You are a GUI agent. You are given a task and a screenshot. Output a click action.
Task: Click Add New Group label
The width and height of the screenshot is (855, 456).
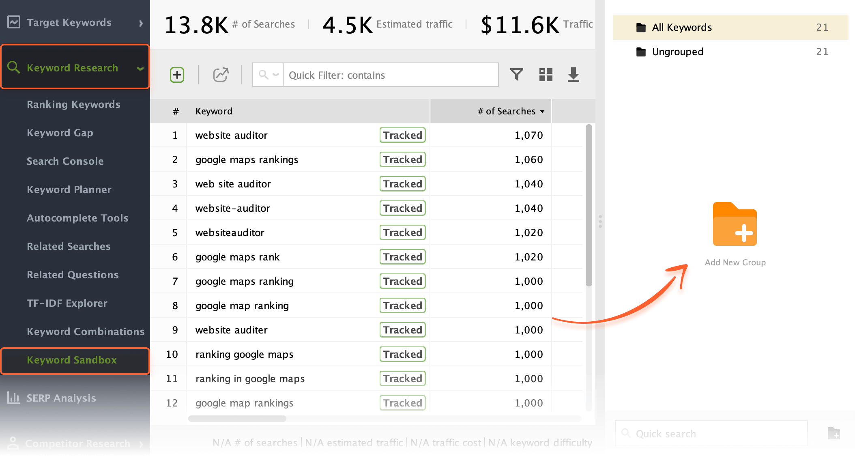coord(735,262)
